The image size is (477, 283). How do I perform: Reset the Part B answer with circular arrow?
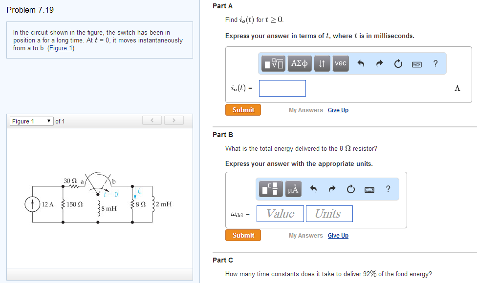coord(350,189)
